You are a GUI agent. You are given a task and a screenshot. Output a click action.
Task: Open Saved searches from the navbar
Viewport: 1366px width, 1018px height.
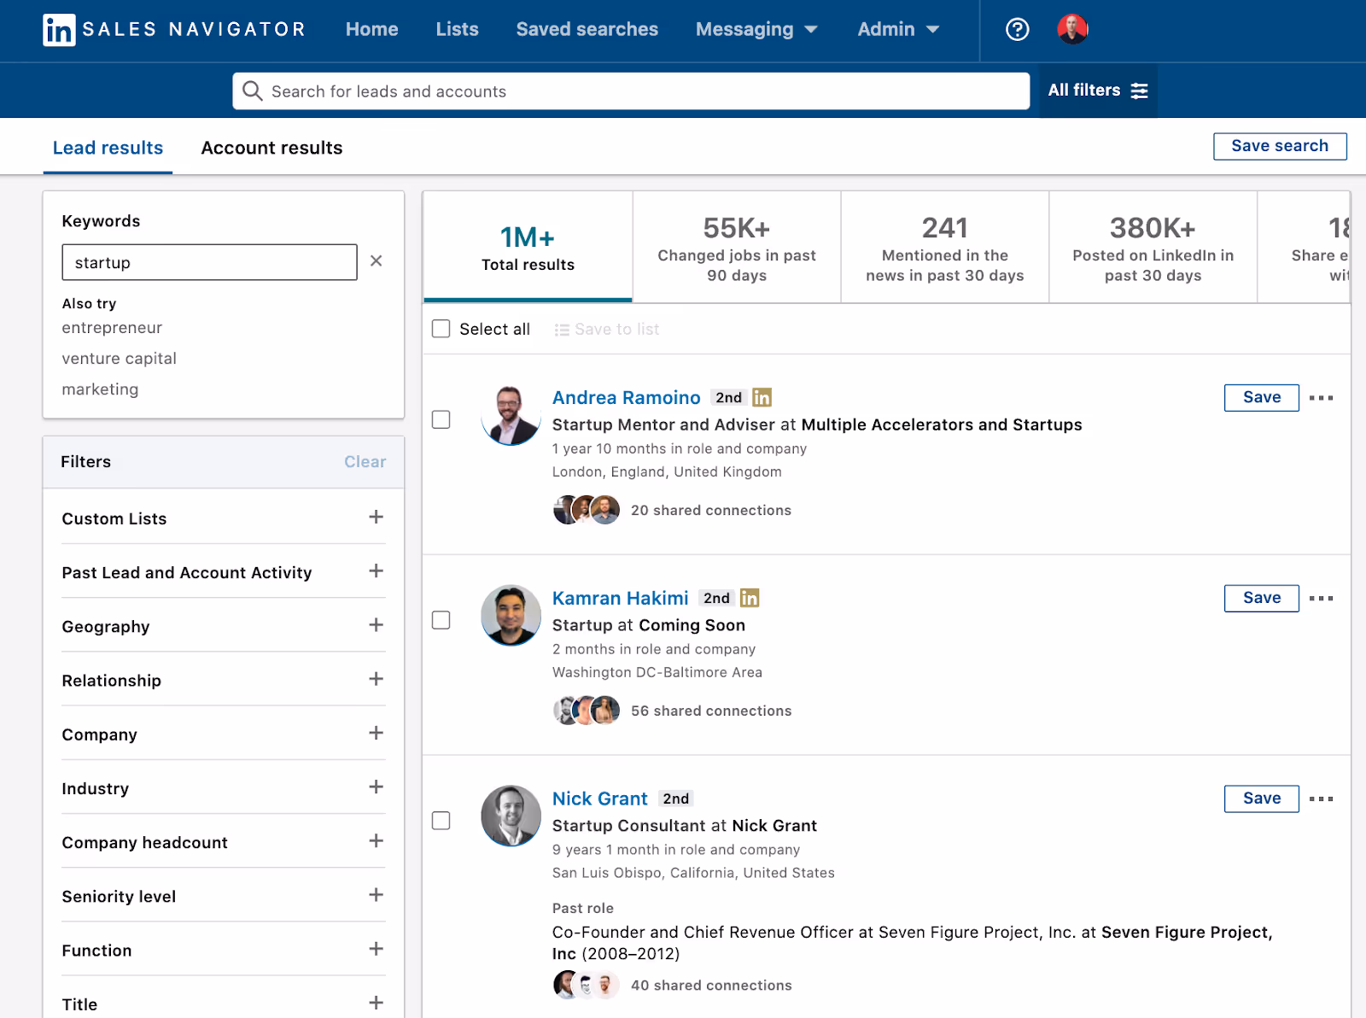(587, 29)
